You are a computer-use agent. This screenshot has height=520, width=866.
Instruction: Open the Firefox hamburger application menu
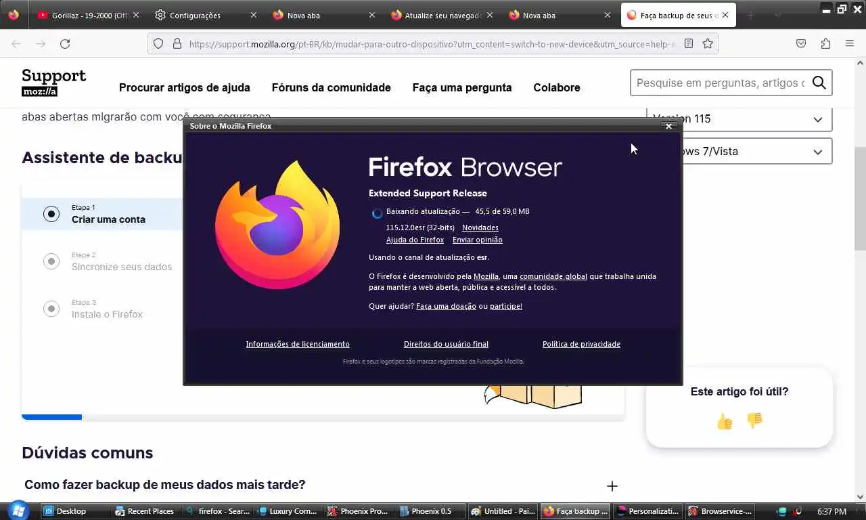[850, 43]
